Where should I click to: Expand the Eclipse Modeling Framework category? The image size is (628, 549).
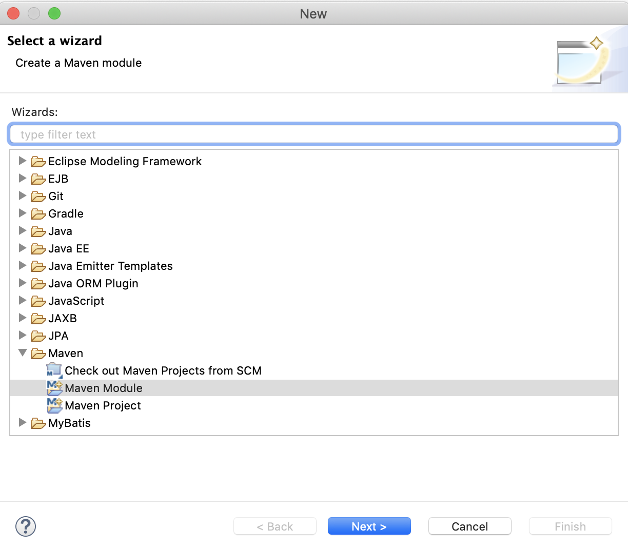22,161
